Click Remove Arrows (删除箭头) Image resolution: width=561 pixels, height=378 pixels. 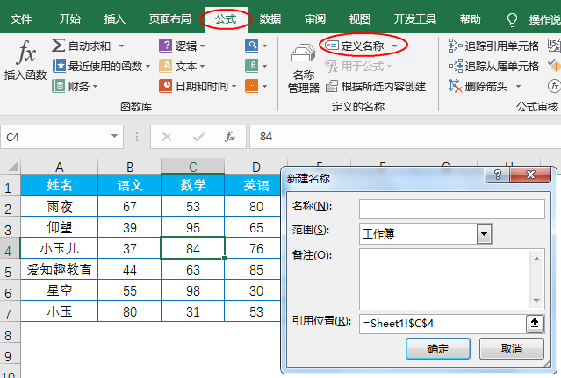pos(478,86)
